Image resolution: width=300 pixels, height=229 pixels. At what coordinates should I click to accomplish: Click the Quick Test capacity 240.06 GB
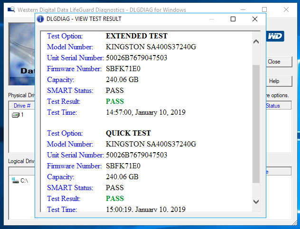tap(122, 177)
